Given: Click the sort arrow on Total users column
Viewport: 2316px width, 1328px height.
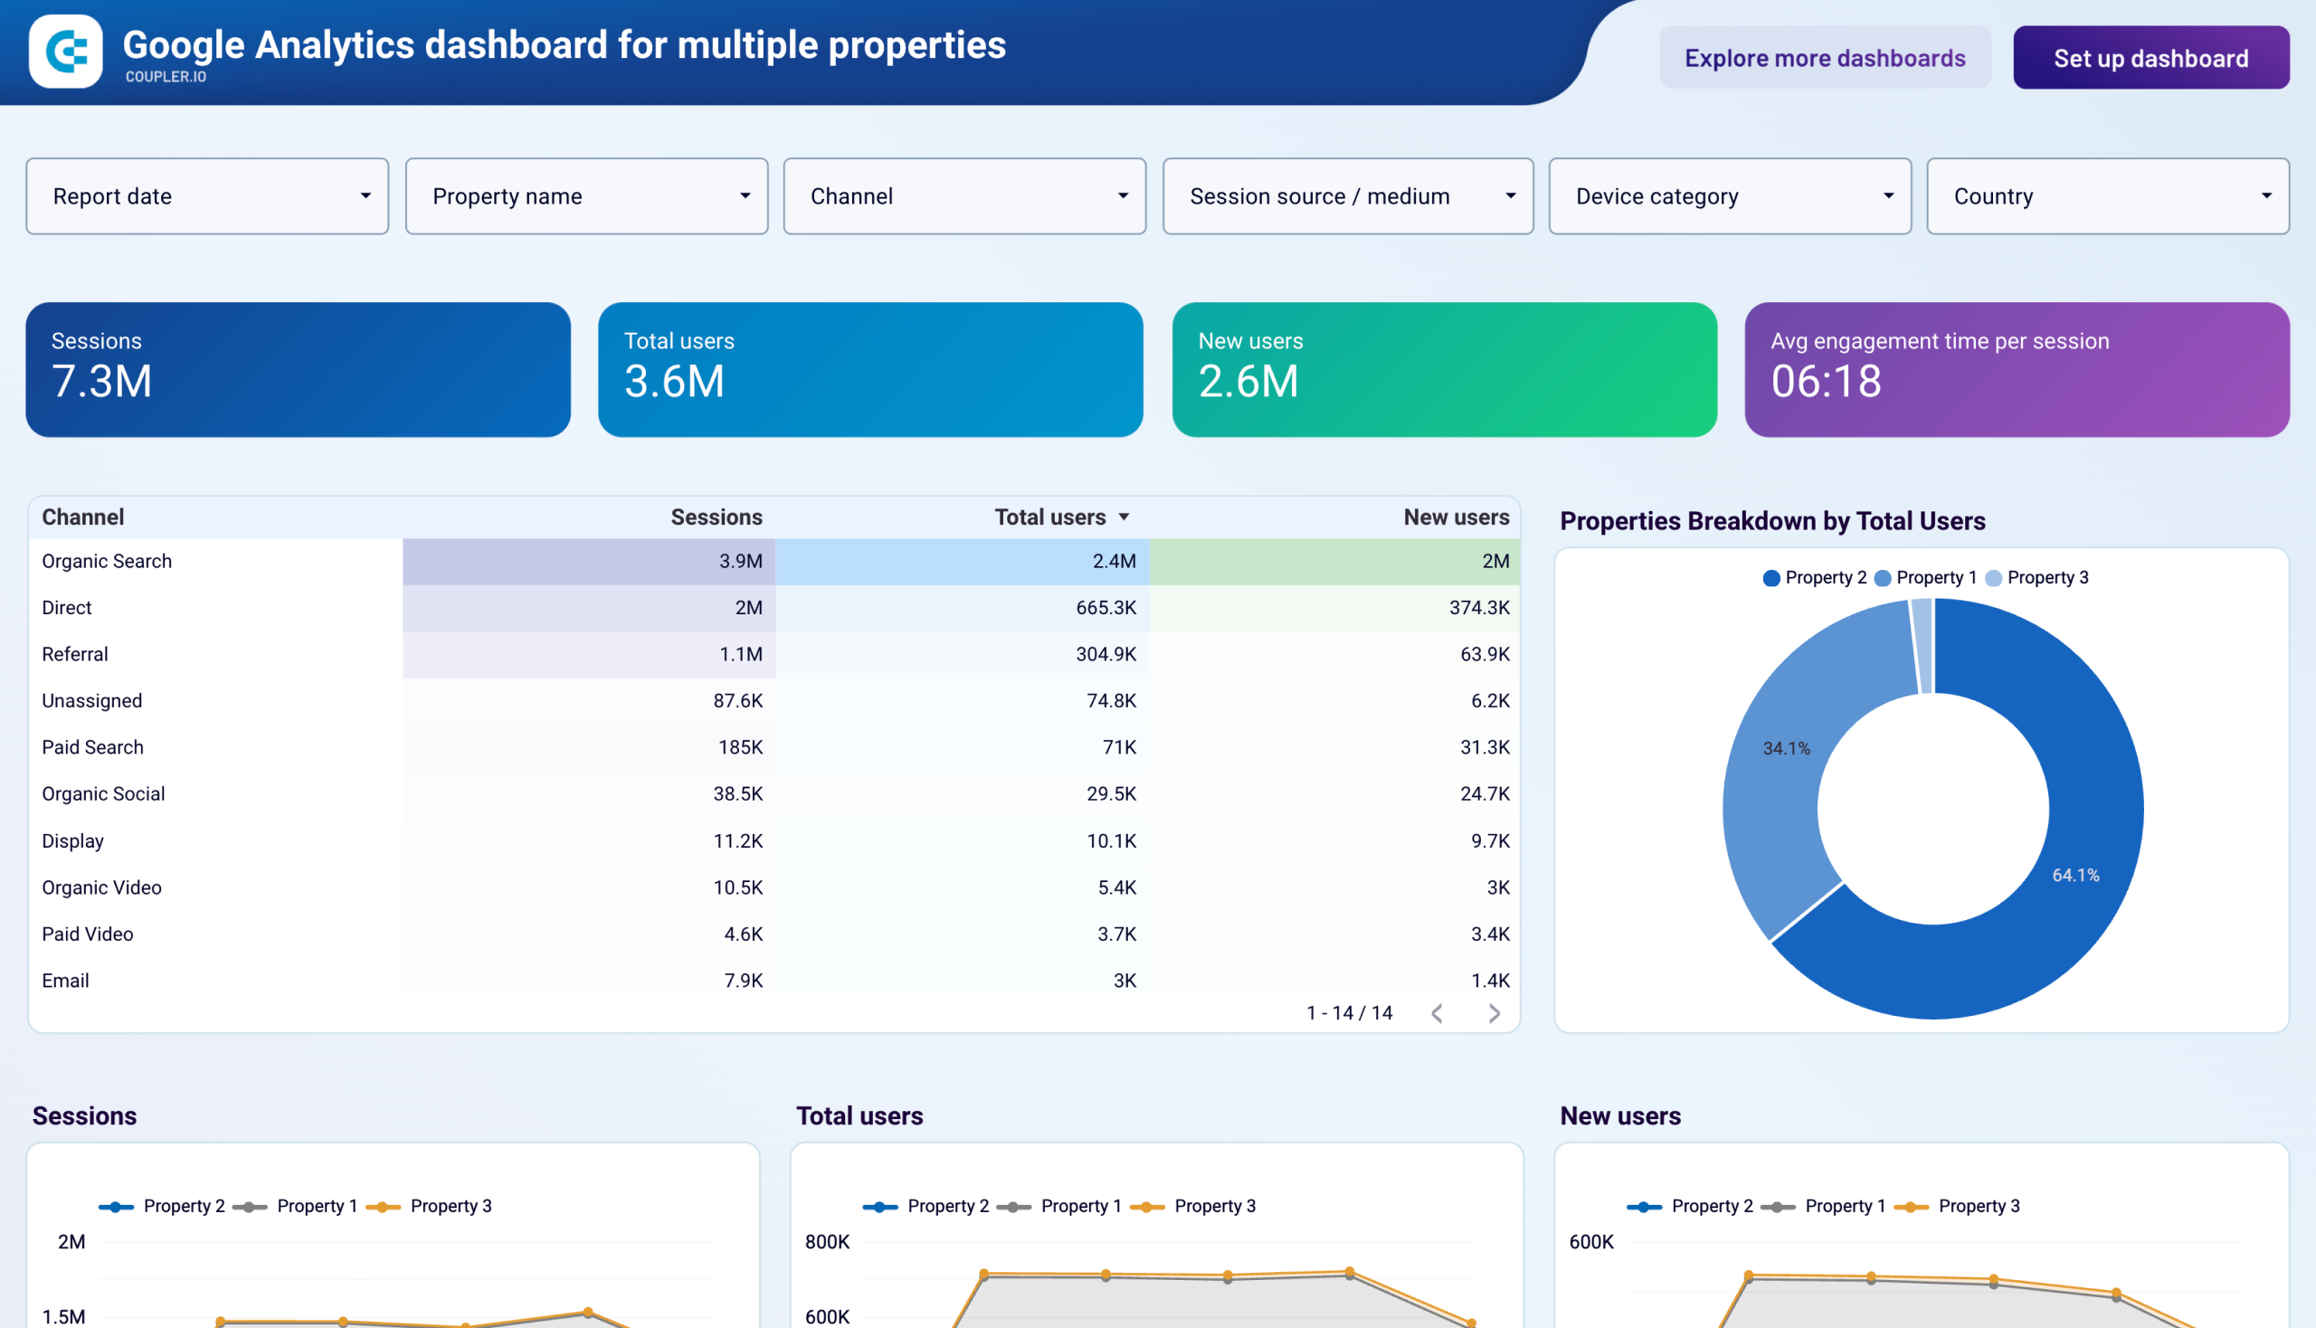Looking at the screenshot, I should [x=1125, y=517].
